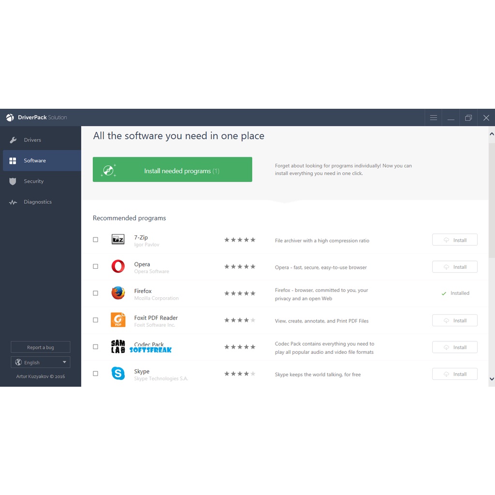This screenshot has width=495, height=495.
Task: Click the 7-Zip program icon
Action: click(118, 239)
